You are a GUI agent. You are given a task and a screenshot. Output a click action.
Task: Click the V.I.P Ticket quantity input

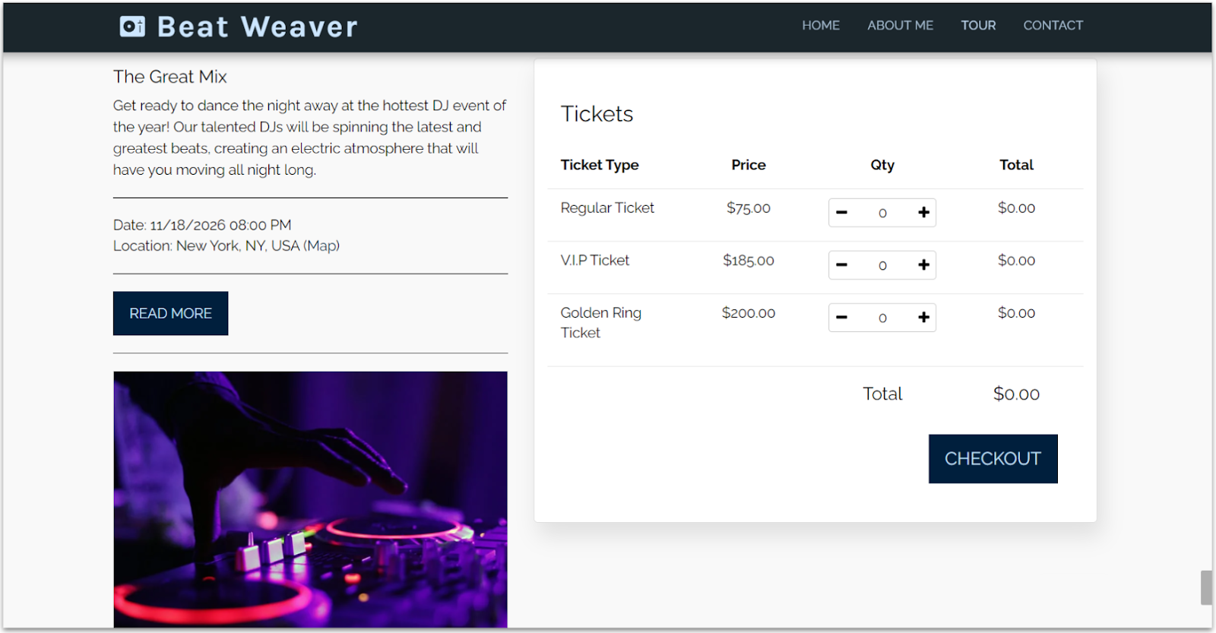click(x=882, y=265)
